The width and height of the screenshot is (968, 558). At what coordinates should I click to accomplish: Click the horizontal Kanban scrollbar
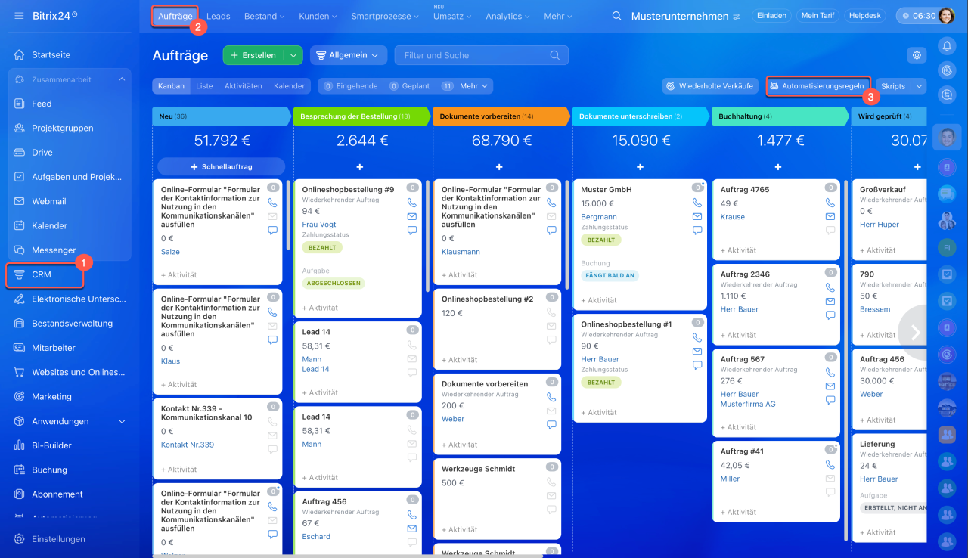[348, 556]
